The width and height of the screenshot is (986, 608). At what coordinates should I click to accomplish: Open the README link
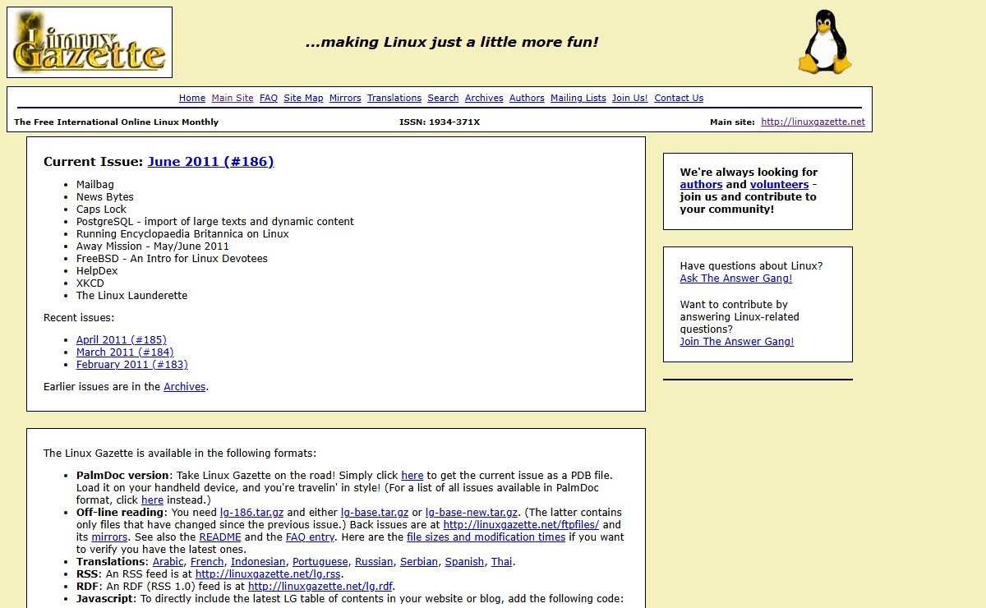pos(220,537)
